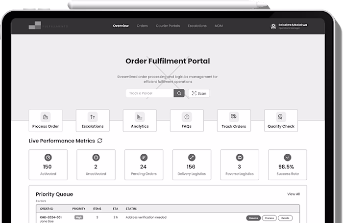Click the ETA column header
Viewport: 343px width, 223px height.
[x=116, y=209]
